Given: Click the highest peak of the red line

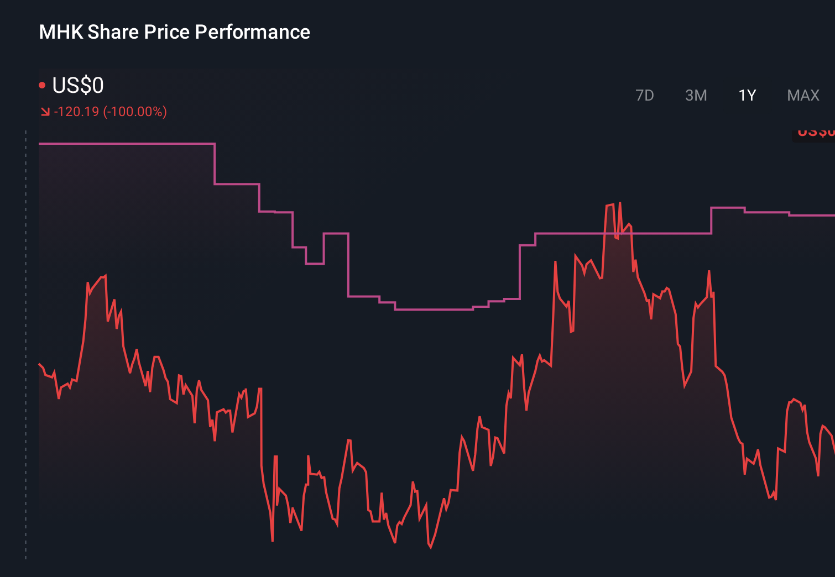Looking at the screenshot, I should (x=620, y=203).
